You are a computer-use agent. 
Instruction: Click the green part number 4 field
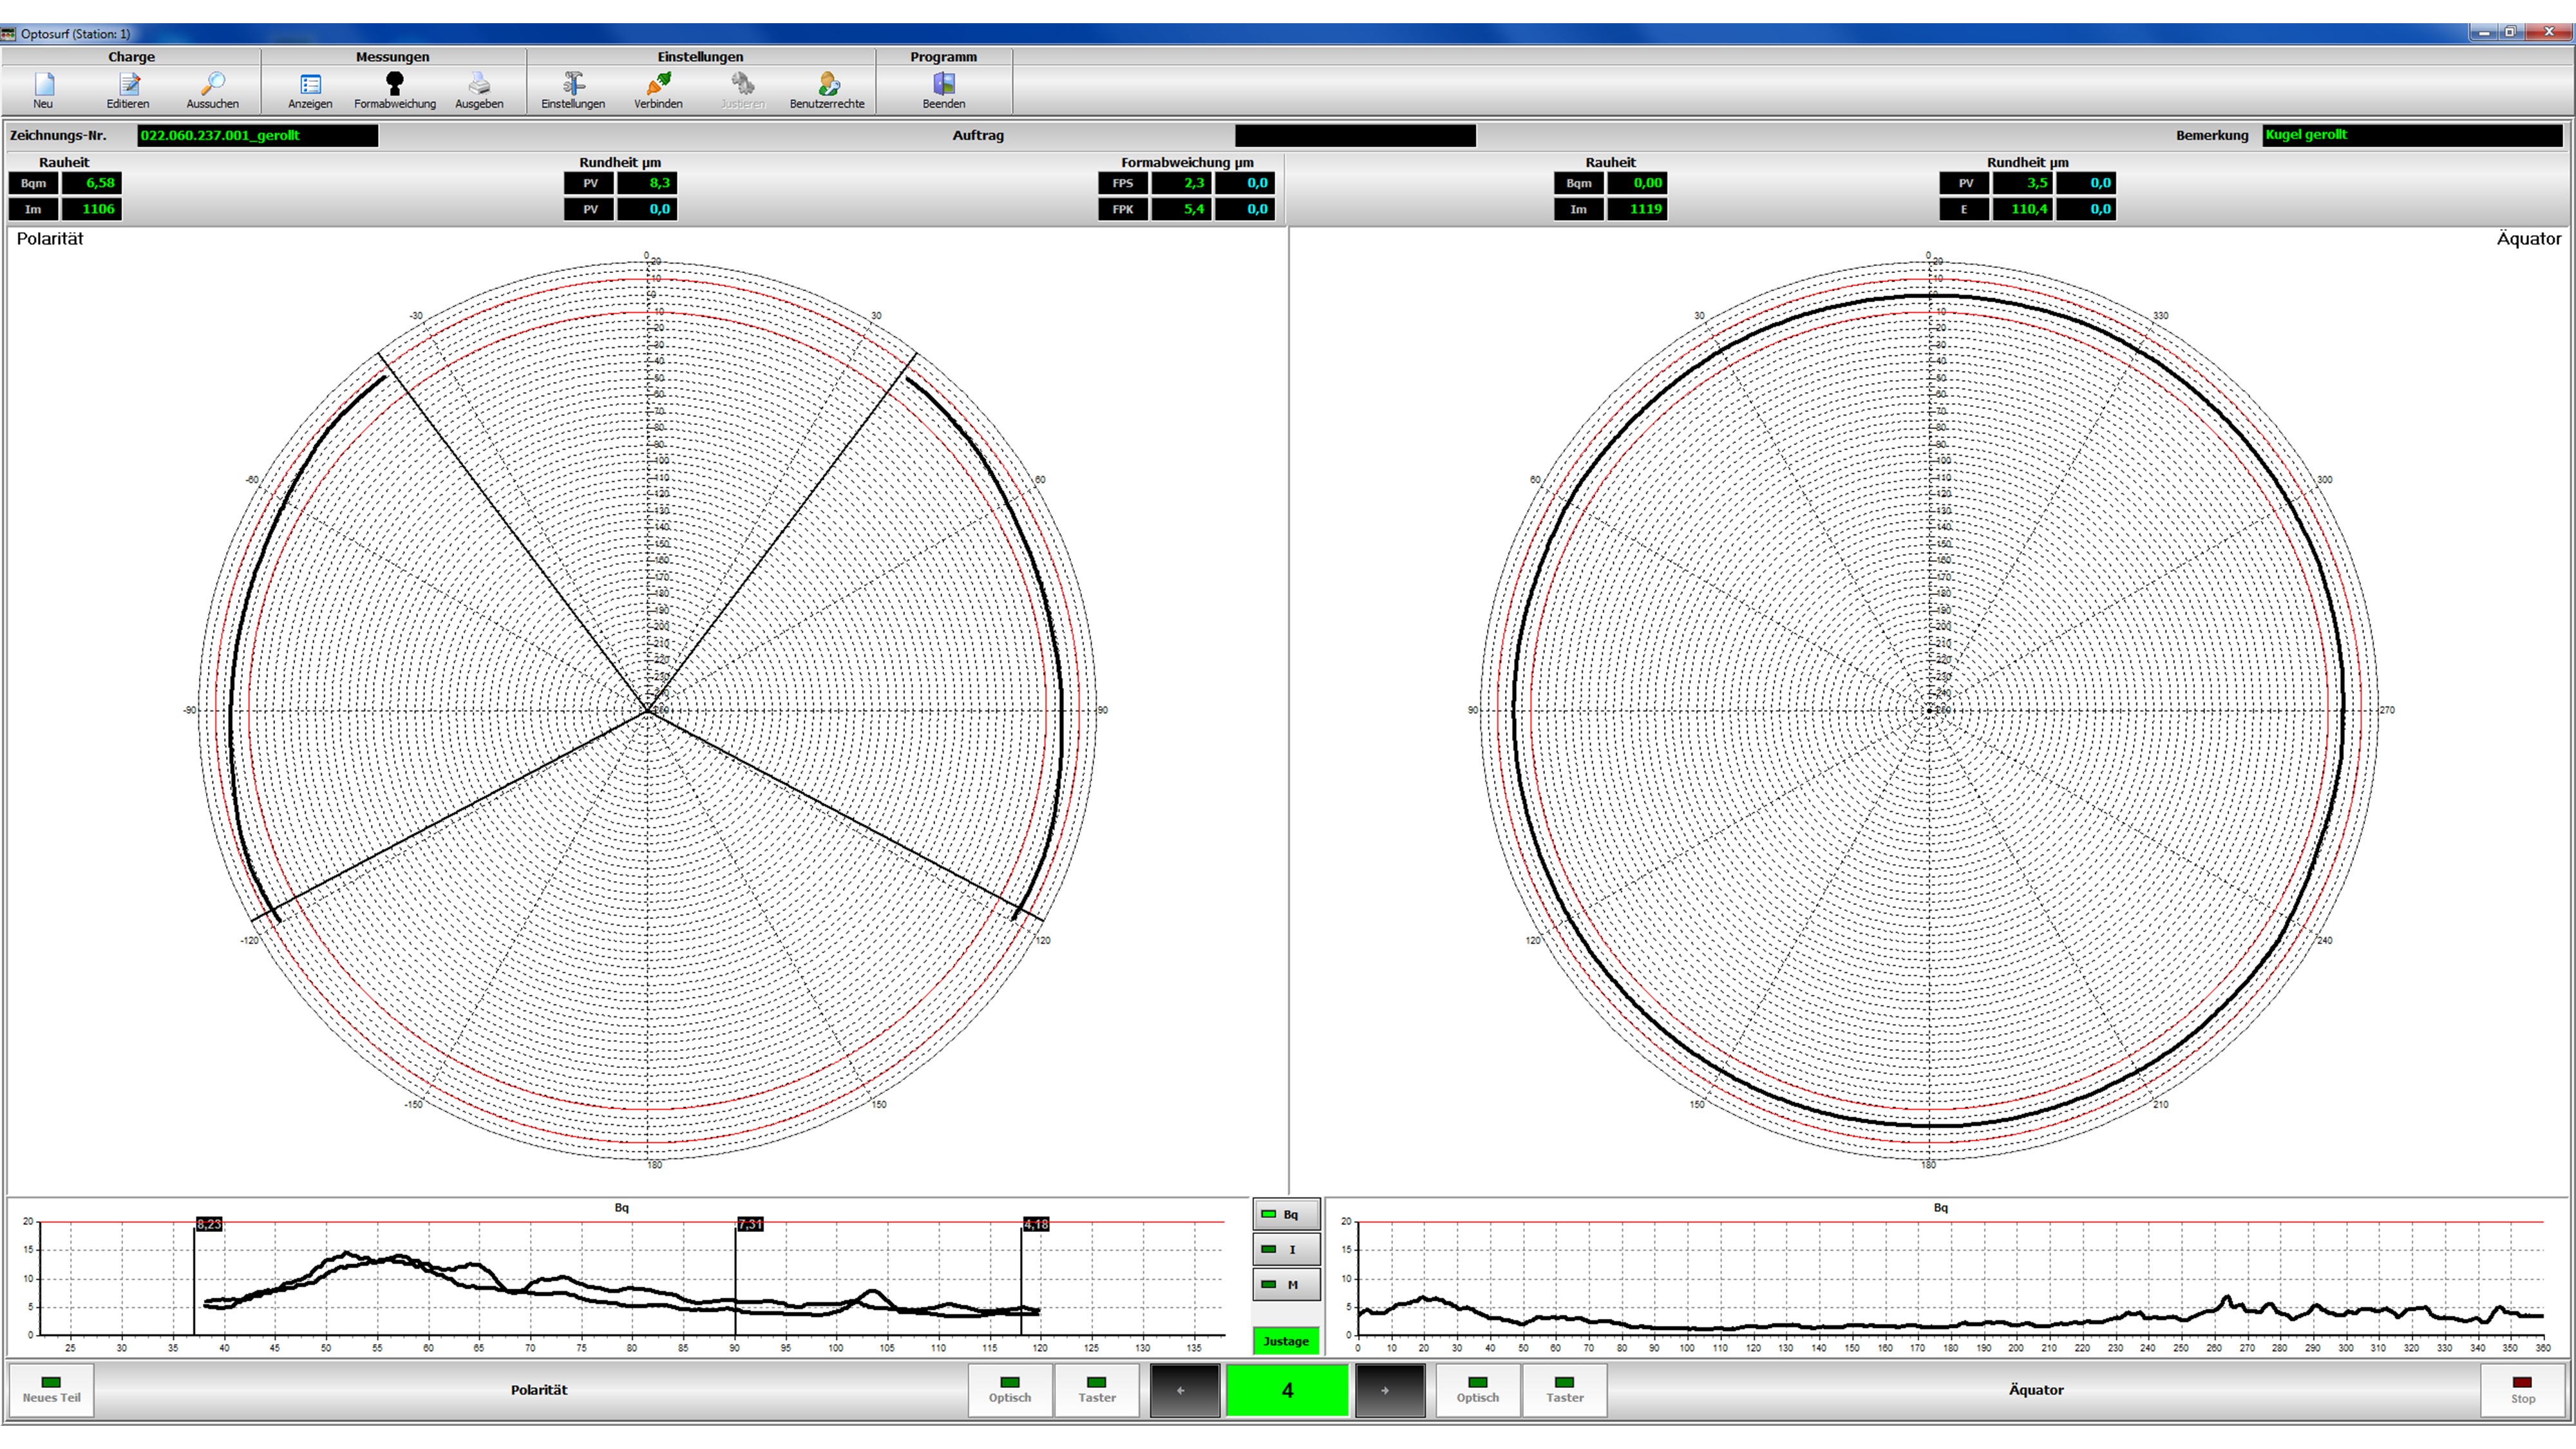(x=1287, y=1390)
